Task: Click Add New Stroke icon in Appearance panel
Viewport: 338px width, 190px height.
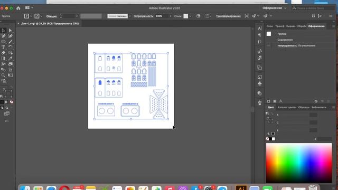Action: 269,101
